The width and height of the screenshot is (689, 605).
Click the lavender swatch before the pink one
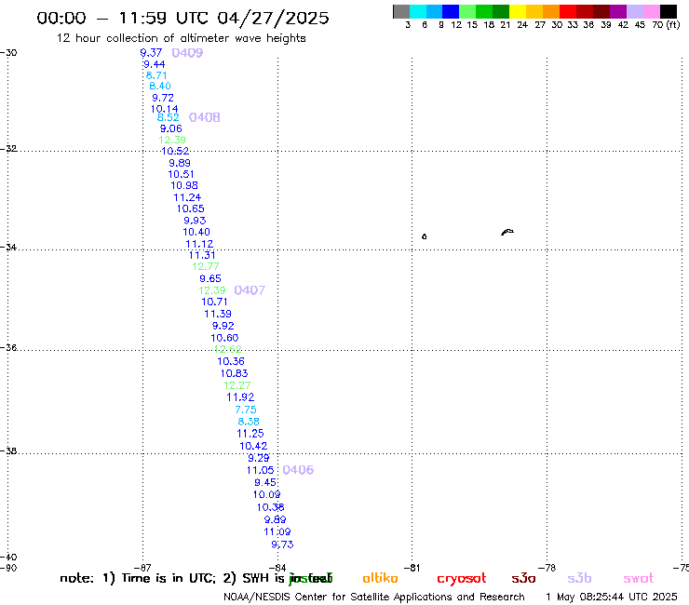click(x=635, y=11)
